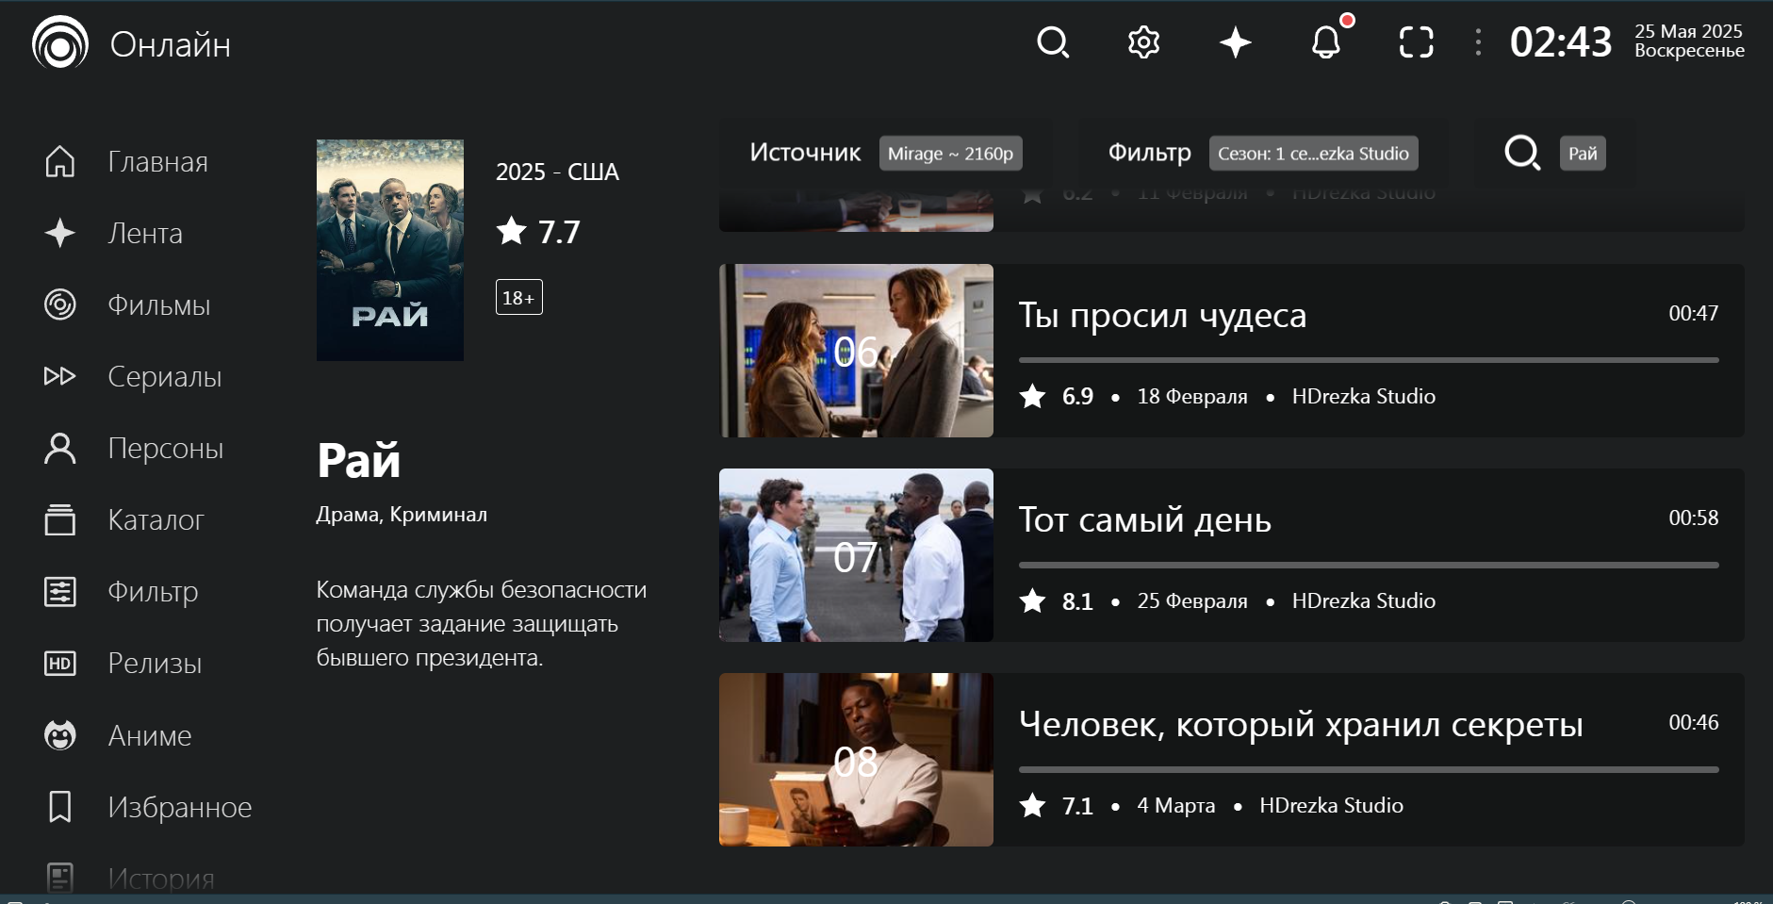This screenshot has width=1773, height=904.
Task: Open Лента section
Action: [145, 234]
